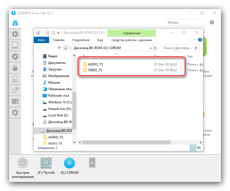Click the pencil image editor sidebar icon
This screenshot has height=191, width=230.
coord(15,56)
